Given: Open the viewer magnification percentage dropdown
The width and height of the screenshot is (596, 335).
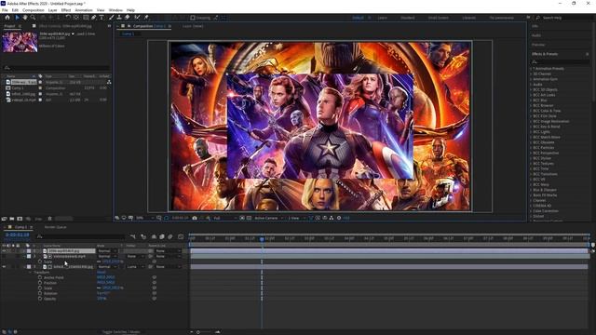Looking at the screenshot, I should (x=145, y=218).
